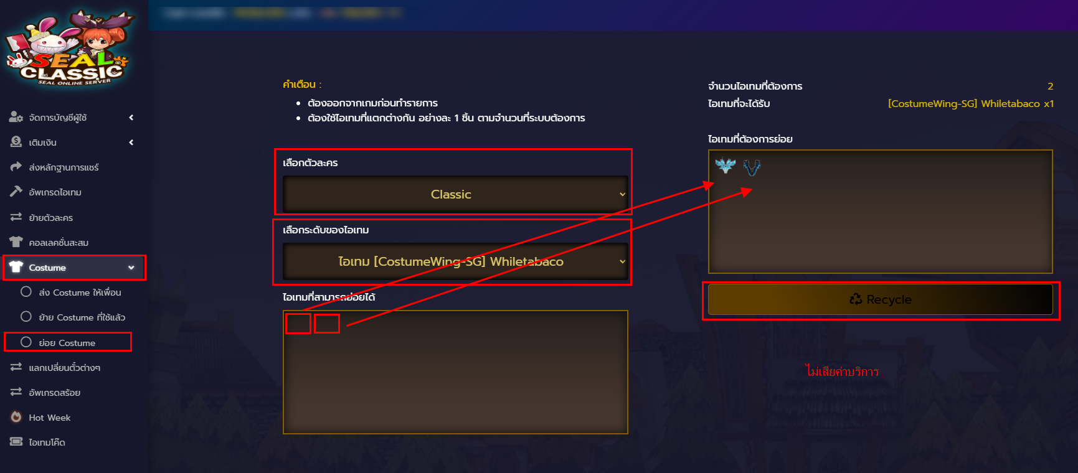Open the Classic character dropdown
Screen dimensions: 1078x473
(455, 194)
